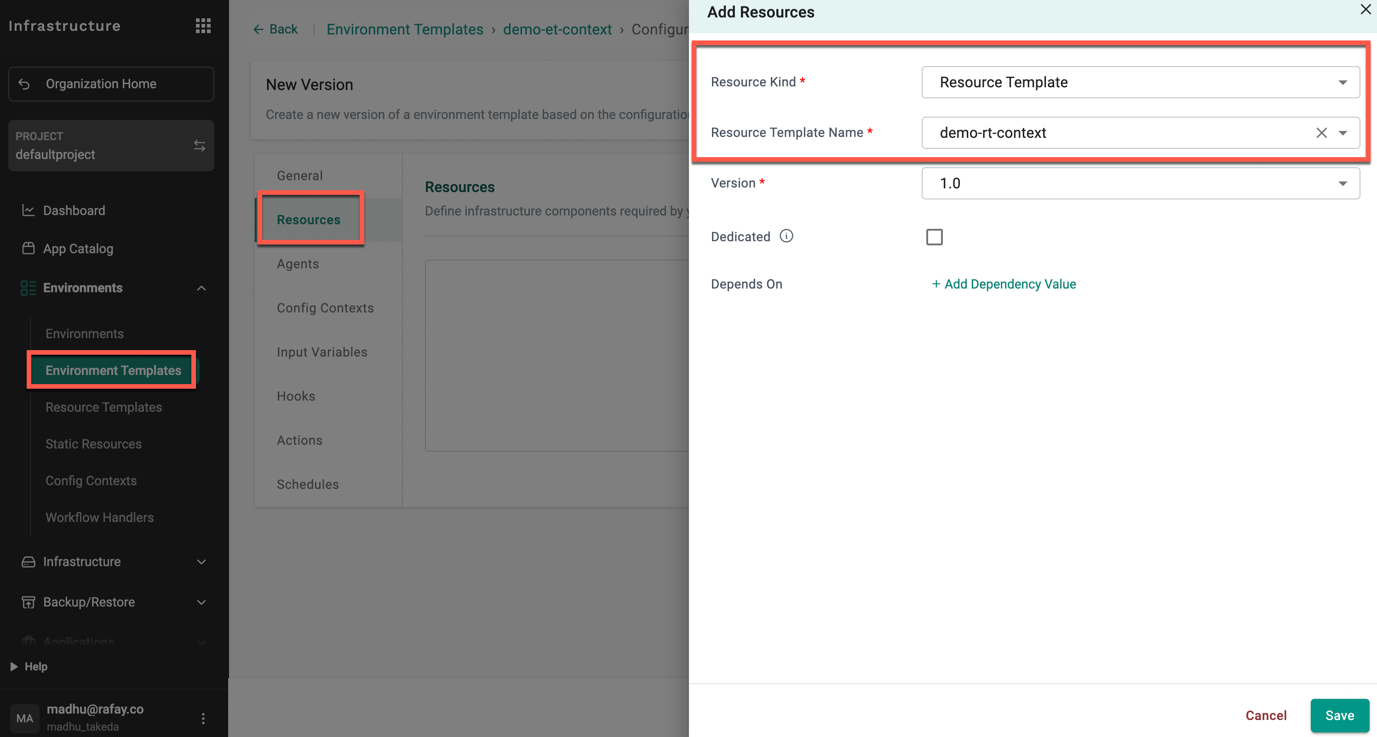The image size is (1377, 737).
Task: Open user menu three-dots icon
Action: 203,718
